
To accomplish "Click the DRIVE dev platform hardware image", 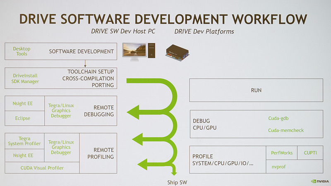I will (177, 53).
